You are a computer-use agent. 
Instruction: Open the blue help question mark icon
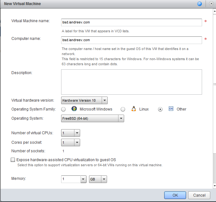coord(199,4)
